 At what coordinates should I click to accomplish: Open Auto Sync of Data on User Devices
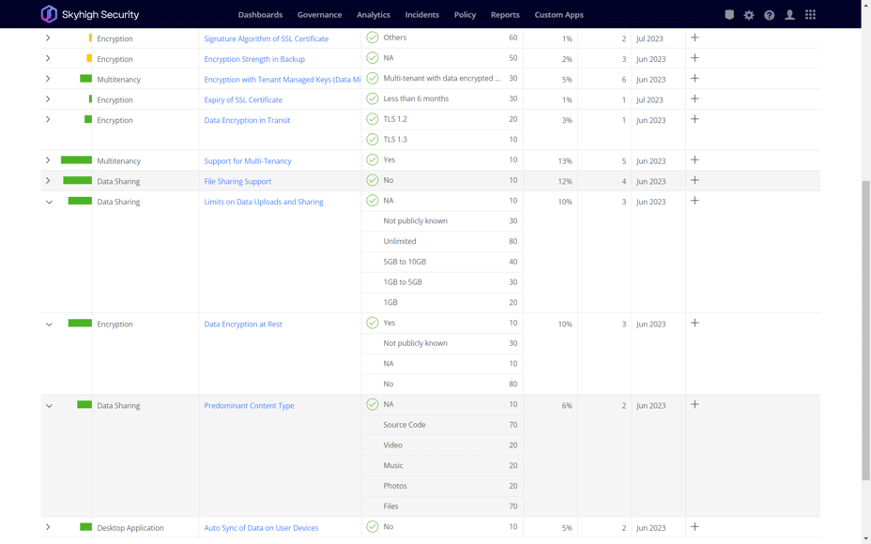coord(261,528)
